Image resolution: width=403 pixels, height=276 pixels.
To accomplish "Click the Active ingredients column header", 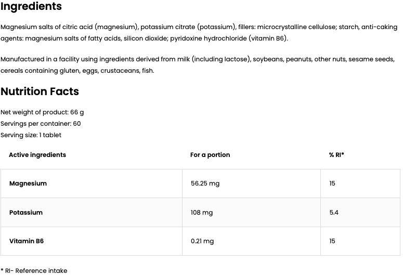I will pos(37,155).
